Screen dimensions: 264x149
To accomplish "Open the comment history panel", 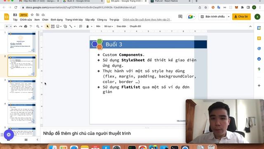I will [180, 17].
